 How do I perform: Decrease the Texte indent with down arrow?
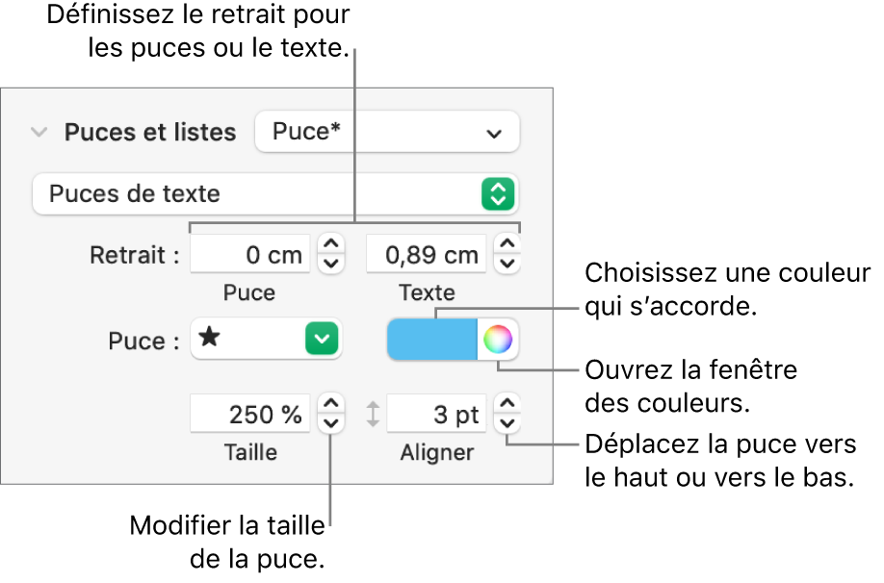click(507, 264)
